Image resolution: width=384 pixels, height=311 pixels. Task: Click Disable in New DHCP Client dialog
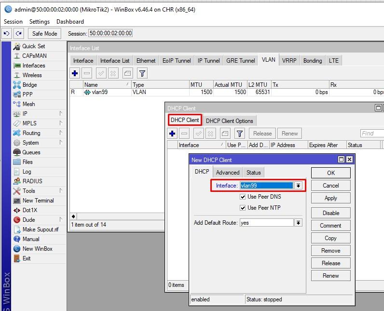click(331, 213)
